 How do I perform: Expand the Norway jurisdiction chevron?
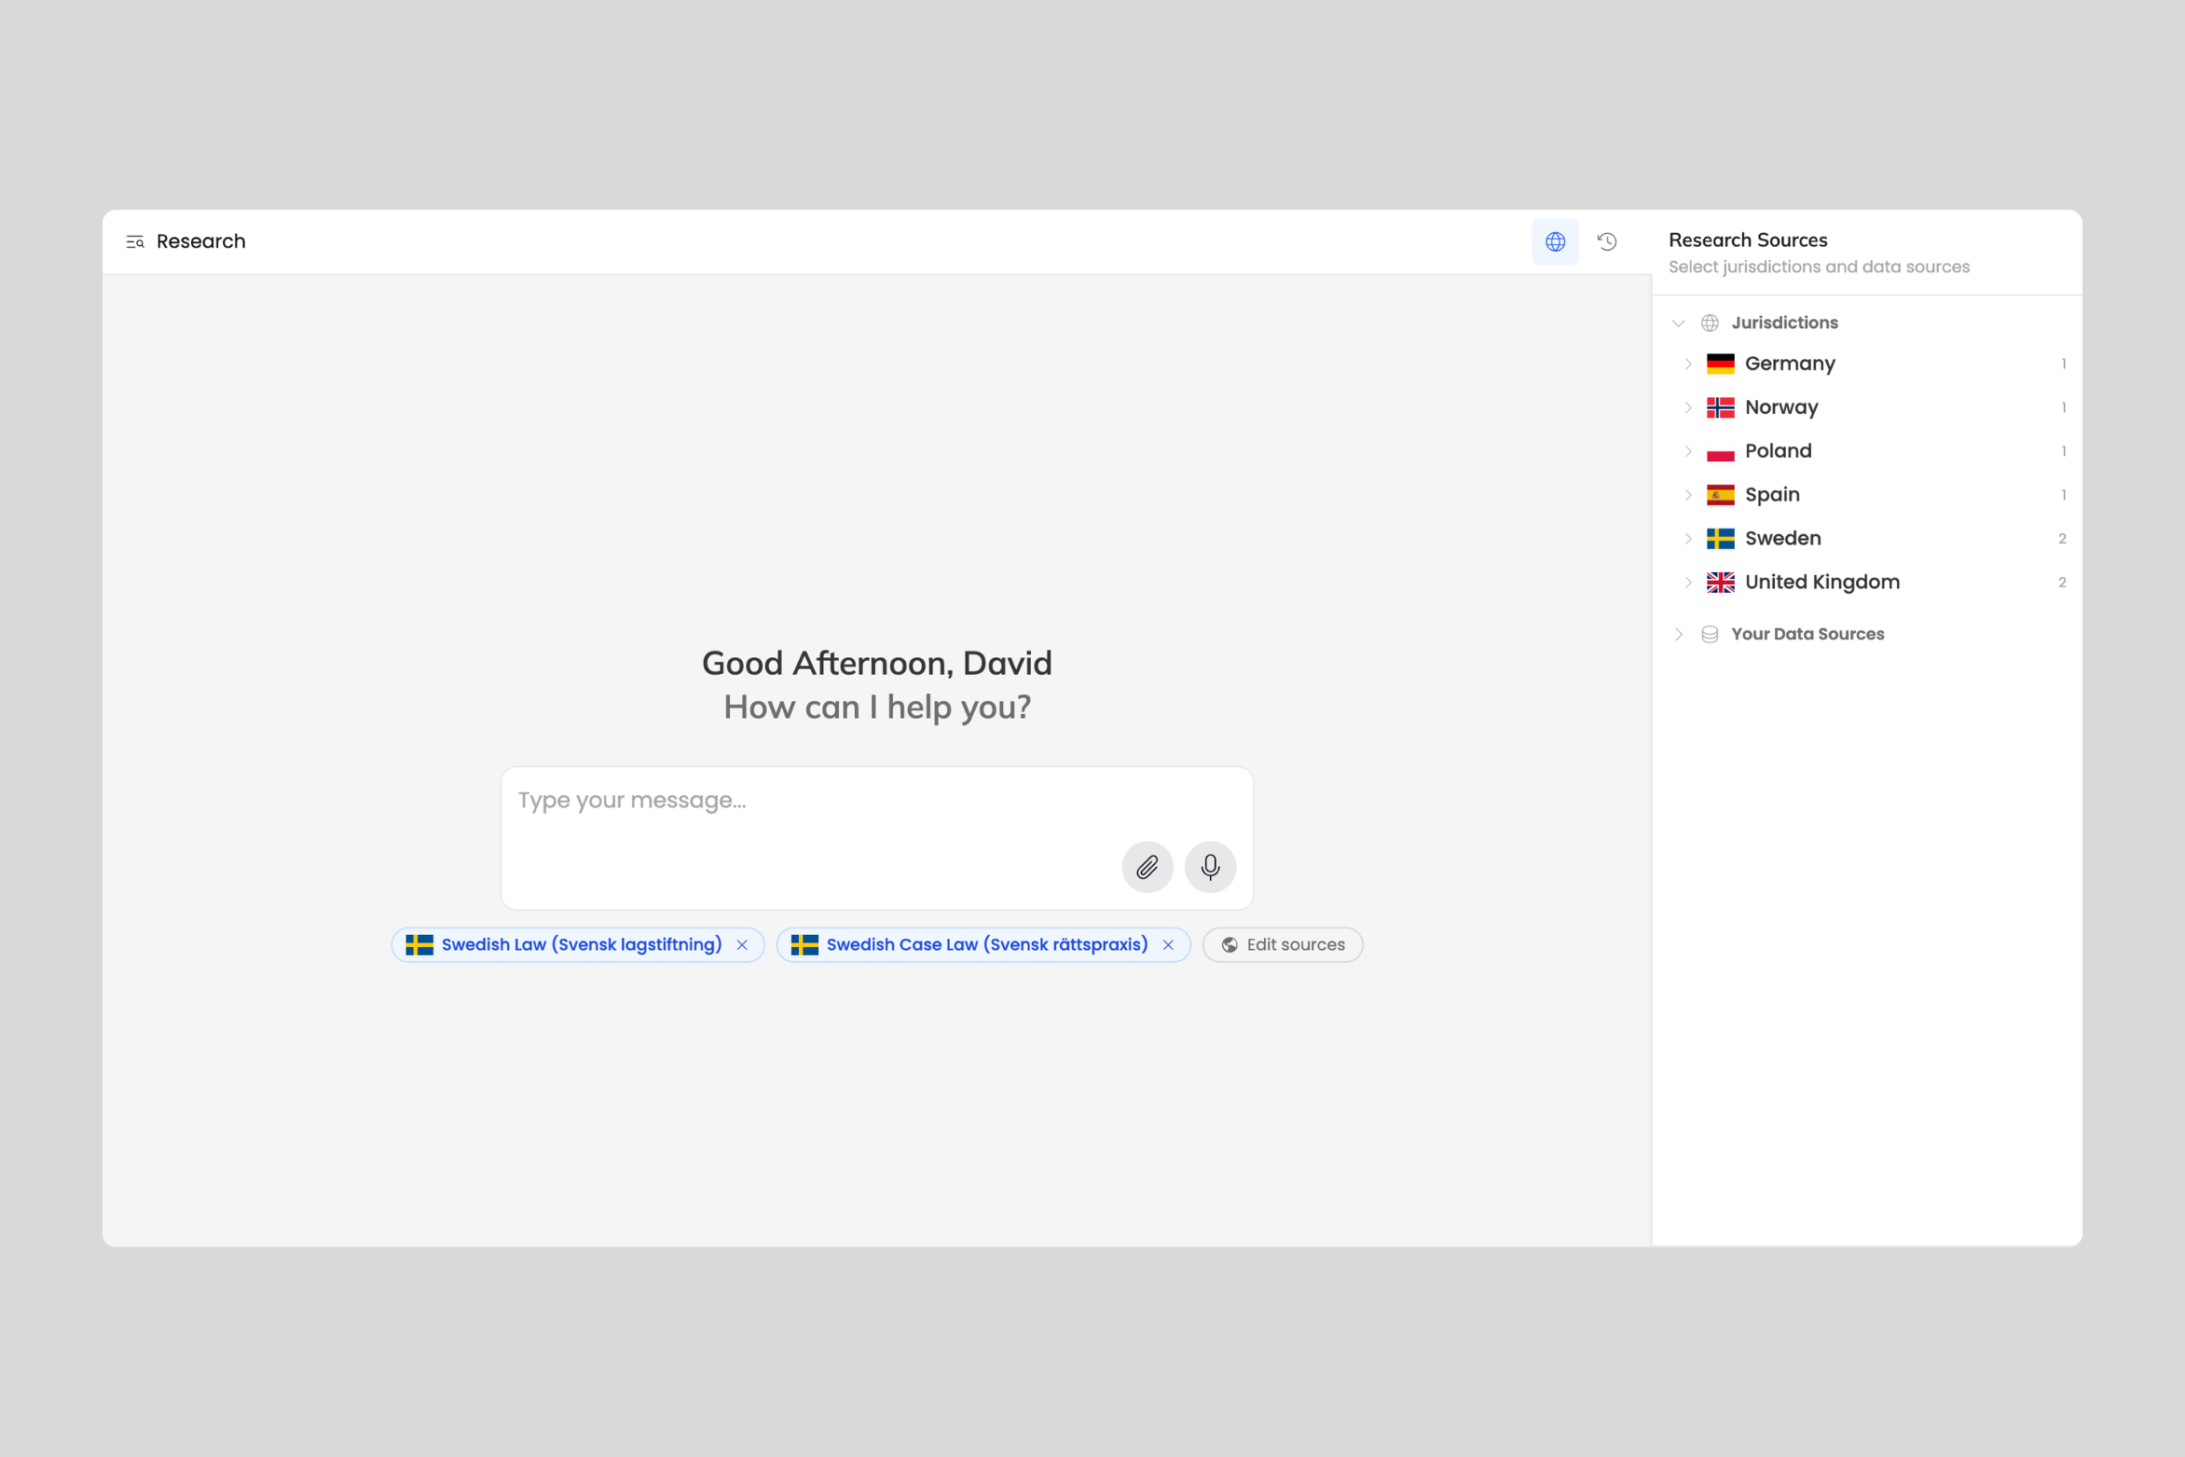1688,407
